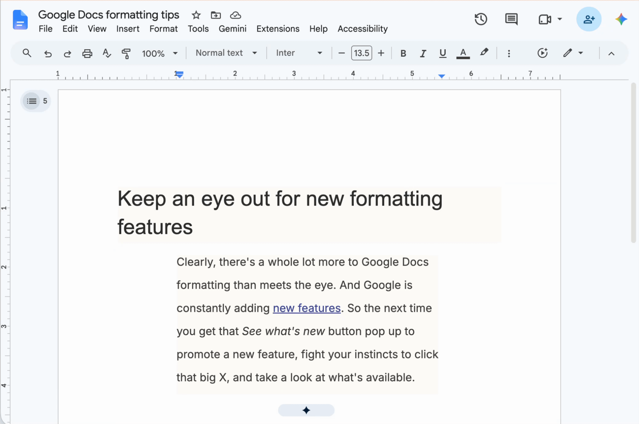The width and height of the screenshot is (639, 424).
Task: Open the Format menu
Action: (163, 29)
